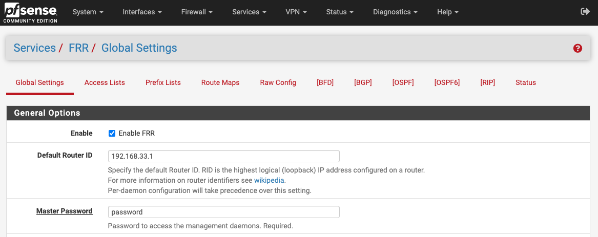
Task: Open the Route Maps tab
Action: 220,82
